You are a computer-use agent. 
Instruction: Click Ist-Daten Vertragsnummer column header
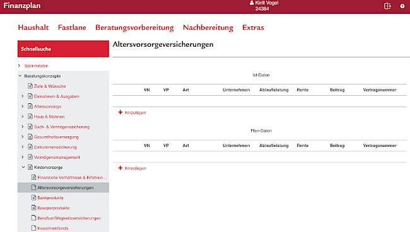coord(380,90)
